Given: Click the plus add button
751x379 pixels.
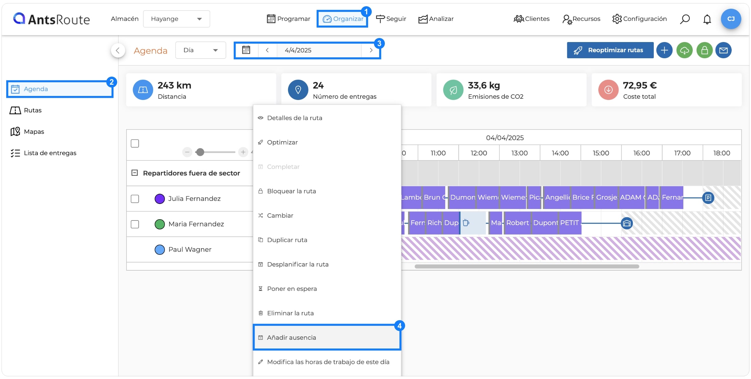Looking at the screenshot, I should pos(664,50).
